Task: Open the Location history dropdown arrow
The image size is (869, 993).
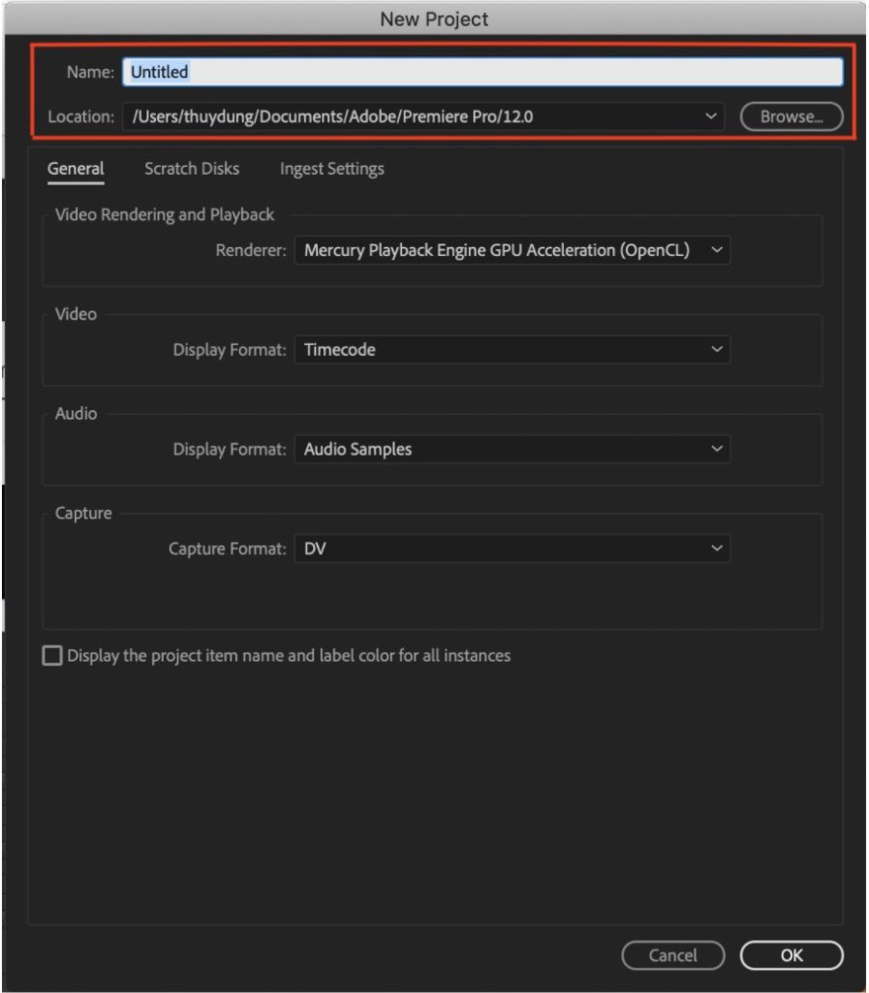Action: (x=713, y=116)
